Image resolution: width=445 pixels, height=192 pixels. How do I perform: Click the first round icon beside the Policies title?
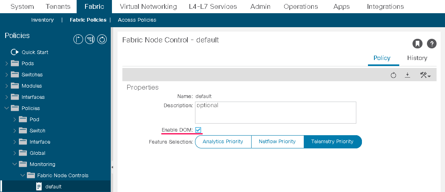78,39
